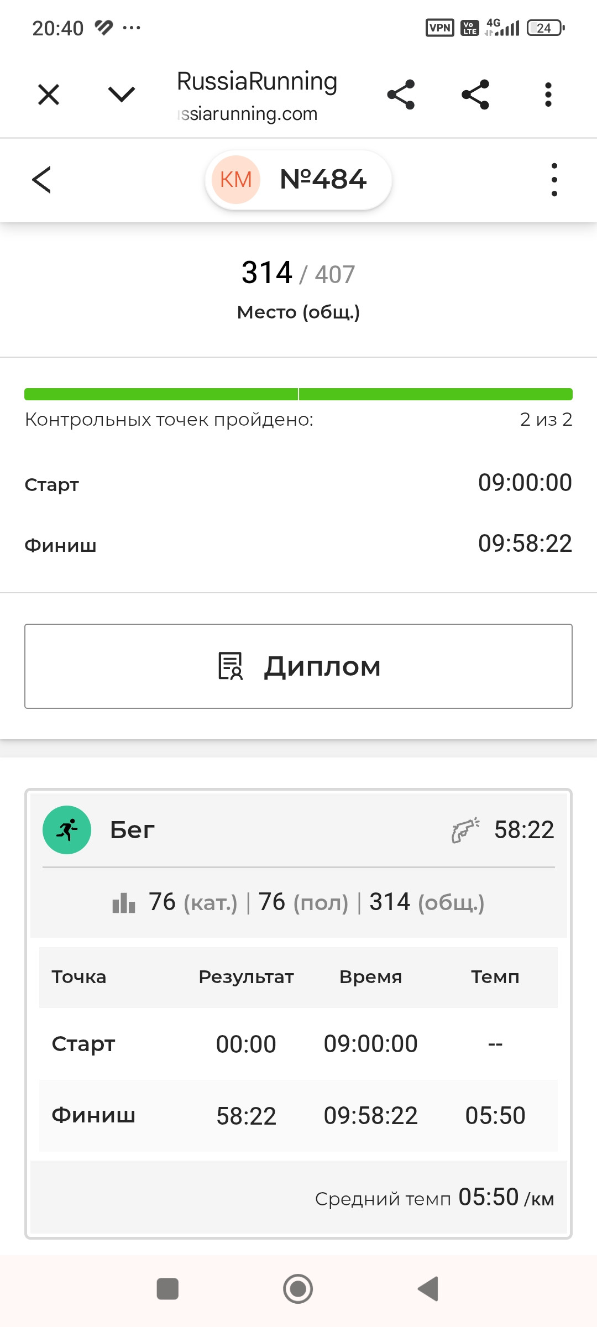Open the results page three-dot menu
Viewport: 597px width, 1327px height.
click(554, 180)
